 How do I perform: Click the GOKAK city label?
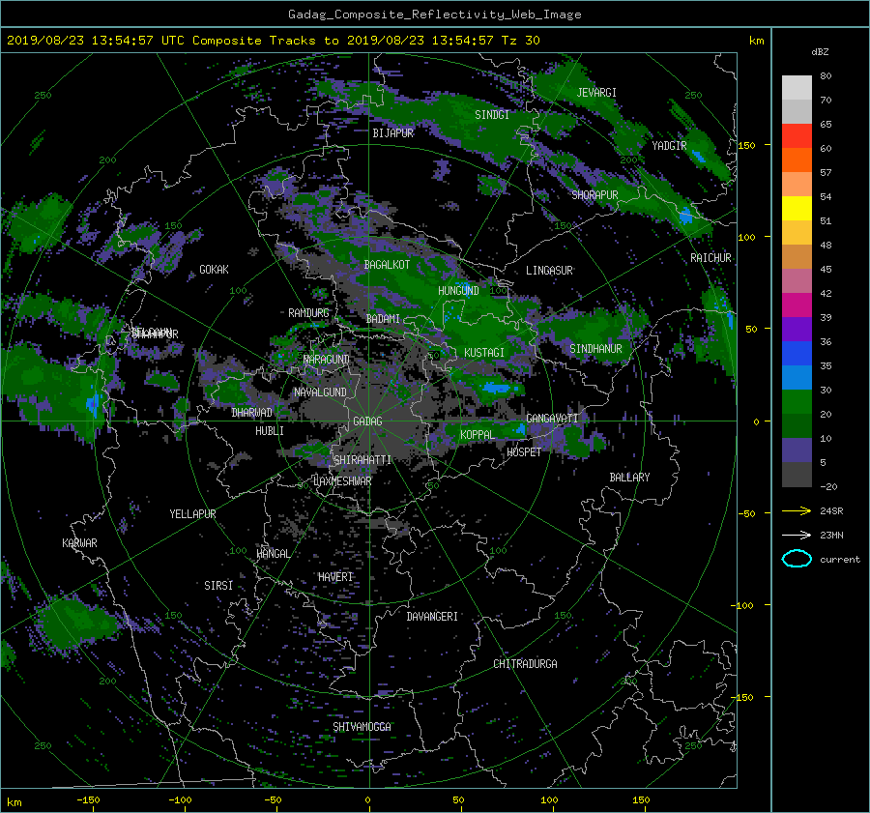pyautogui.click(x=214, y=269)
